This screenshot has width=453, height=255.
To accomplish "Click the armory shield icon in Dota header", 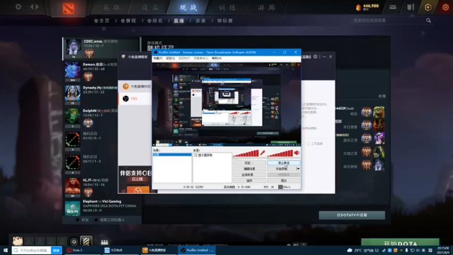I will click(x=411, y=7).
